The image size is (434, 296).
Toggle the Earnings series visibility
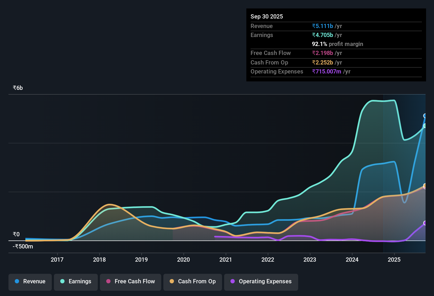point(76,281)
